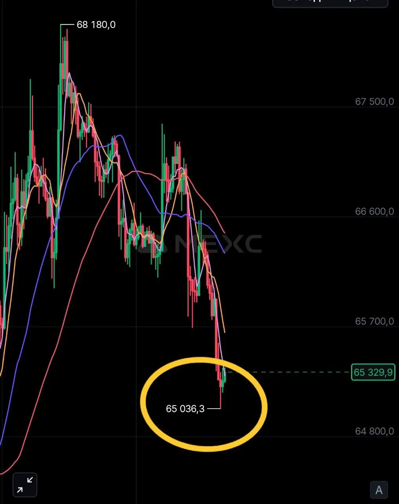The image size is (399, 504).
Task: Click the 68 180,0 high price marker
Action: click(96, 25)
